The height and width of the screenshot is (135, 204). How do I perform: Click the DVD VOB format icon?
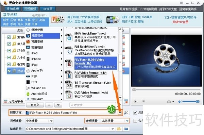coord(69,95)
